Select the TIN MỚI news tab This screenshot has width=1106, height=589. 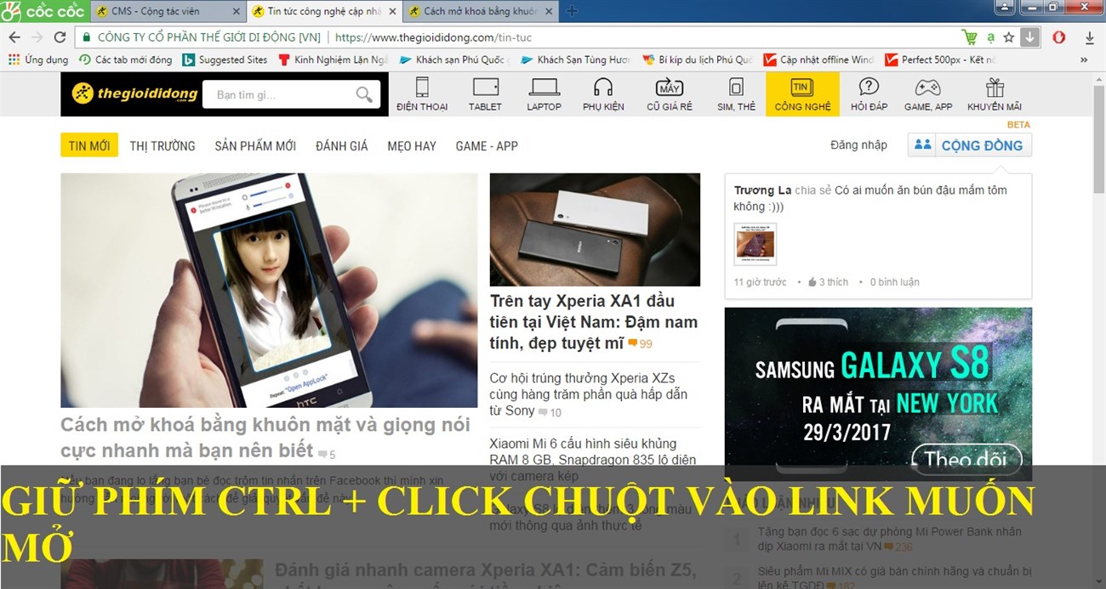pyautogui.click(x=89, y=145)
